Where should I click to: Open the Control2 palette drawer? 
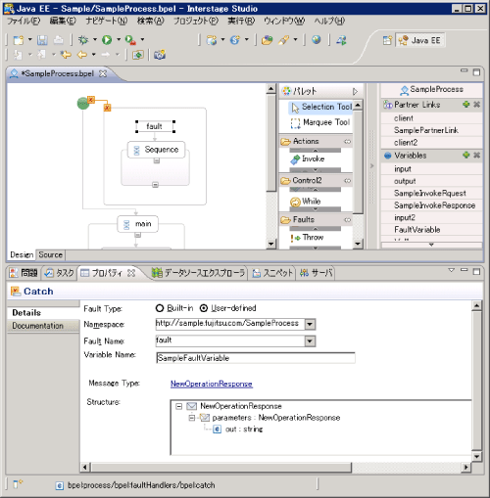click(316, 180)
